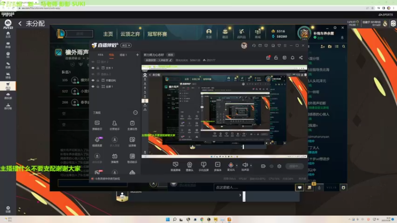Screen dimensions: 397x223
Task: Toggle visibility of 不要功利 layer
Action: 93,80
